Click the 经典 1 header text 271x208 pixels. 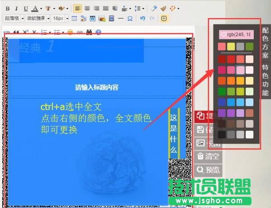coord(37,47)
